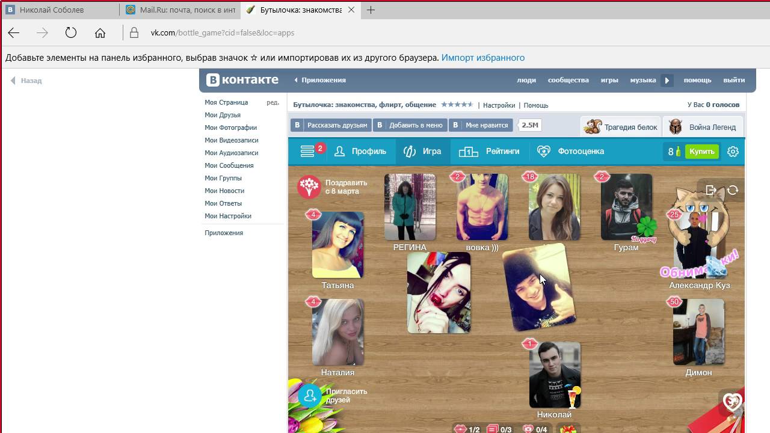Open app Настройки link near title

[499, 105]
